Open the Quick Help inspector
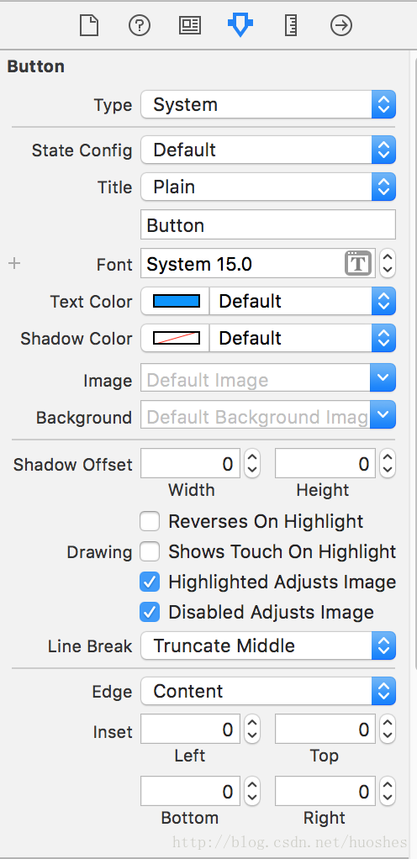Screen dimensions: 417x859 [140, 25]
